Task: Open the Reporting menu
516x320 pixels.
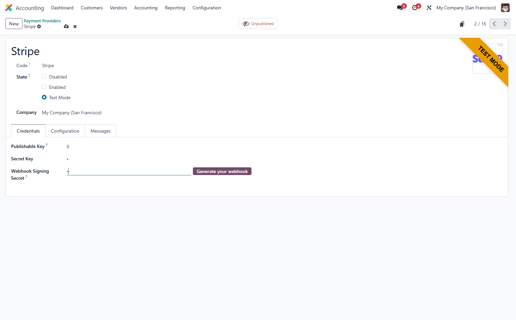Action: (175, 8)
